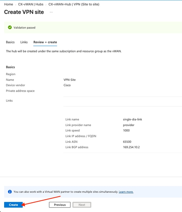Viewport: 182px width, 212px height.
Task: Click the Create VPN site page title
Action: pyautogui.click(x=24, y=12)
